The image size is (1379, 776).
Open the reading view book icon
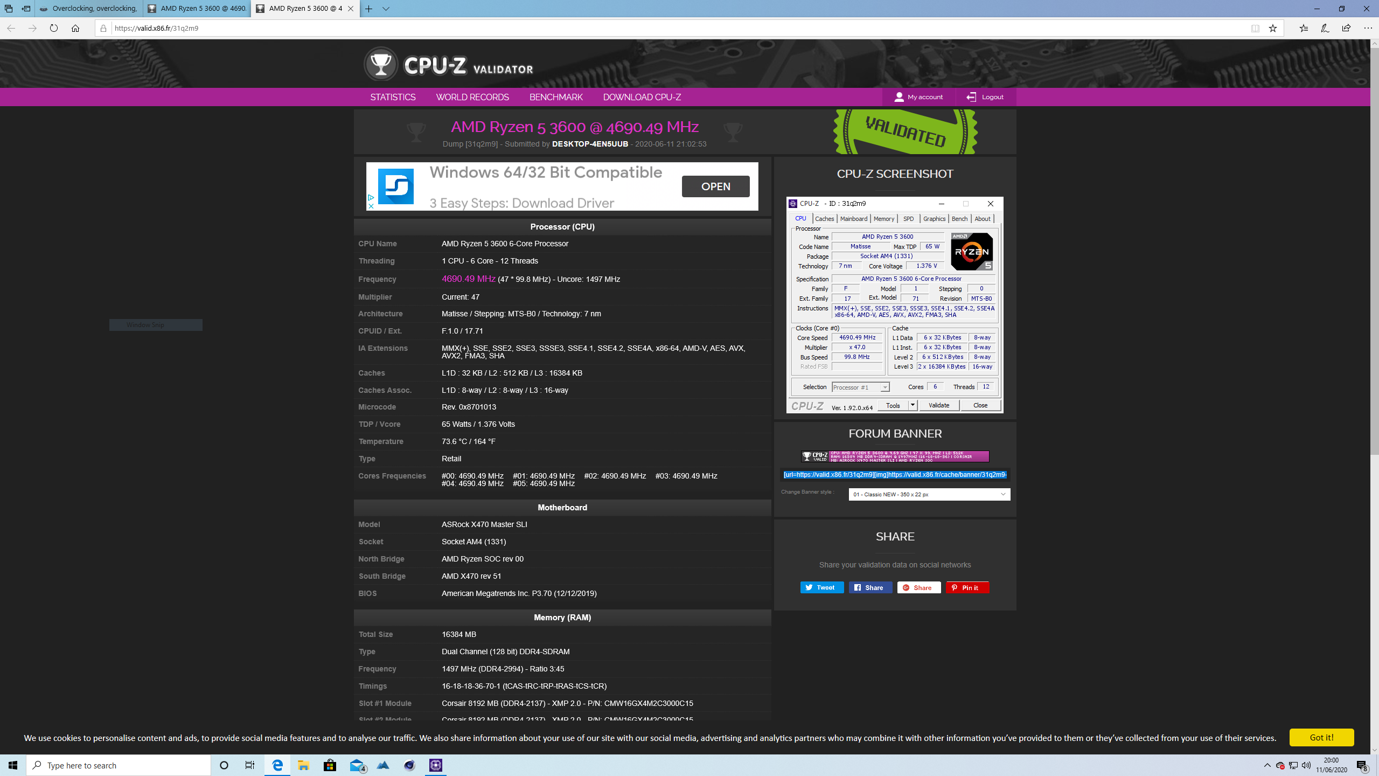pyautogui.click(x=1255, y=28)
